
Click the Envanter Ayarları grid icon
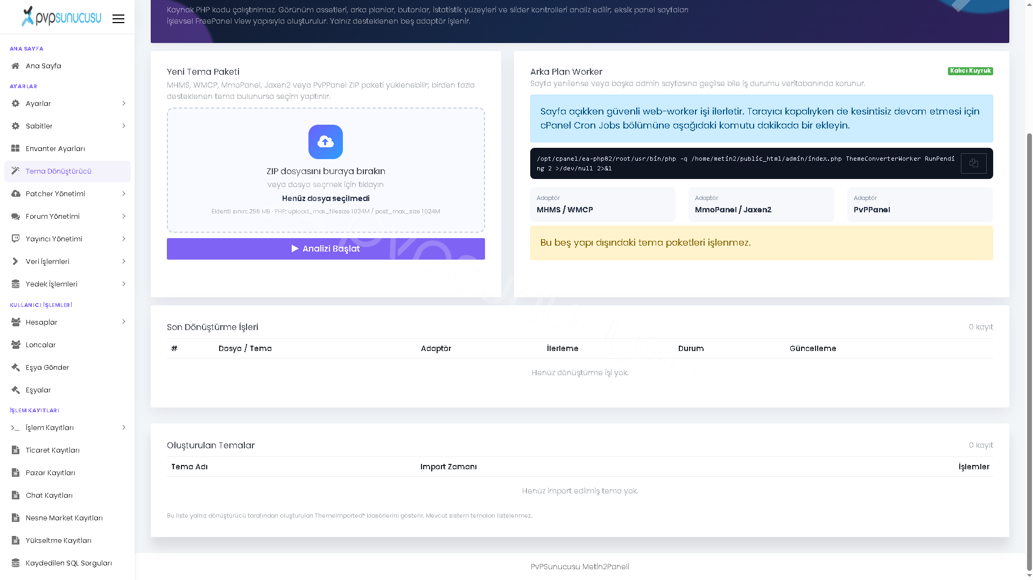click(x=16, y=149)
